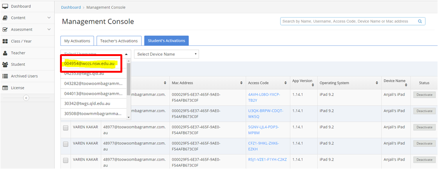Deactivate the 5GNV-LJL4-PDP3-MP8M activation
438x169 pixels.
(x=425, y=127)
